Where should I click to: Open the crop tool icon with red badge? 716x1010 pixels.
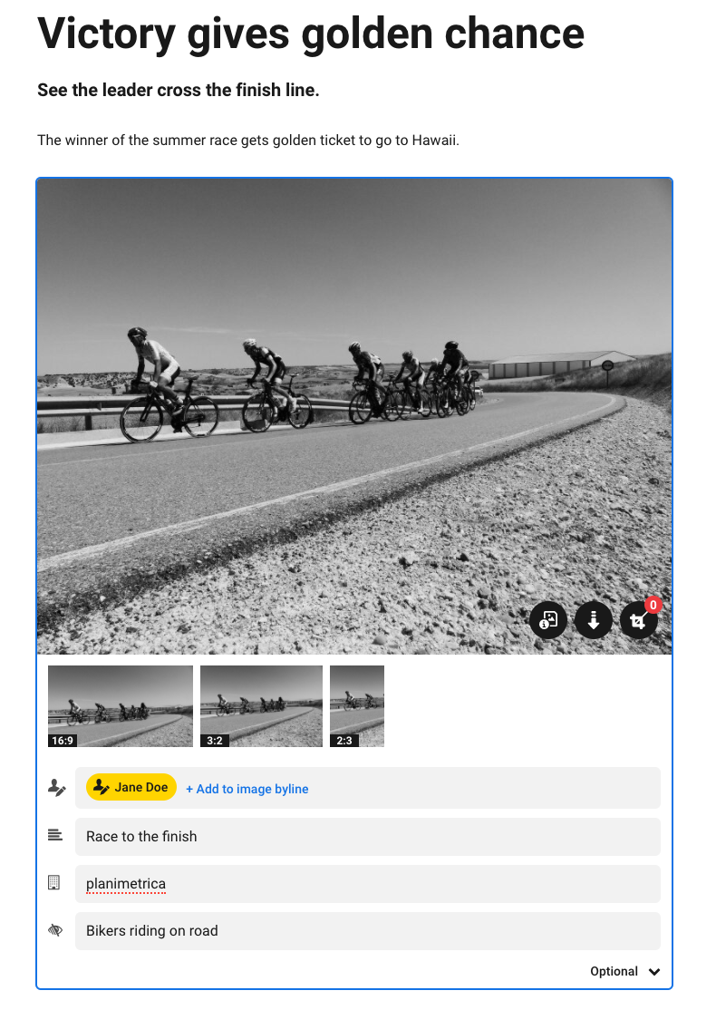point(638,620)
